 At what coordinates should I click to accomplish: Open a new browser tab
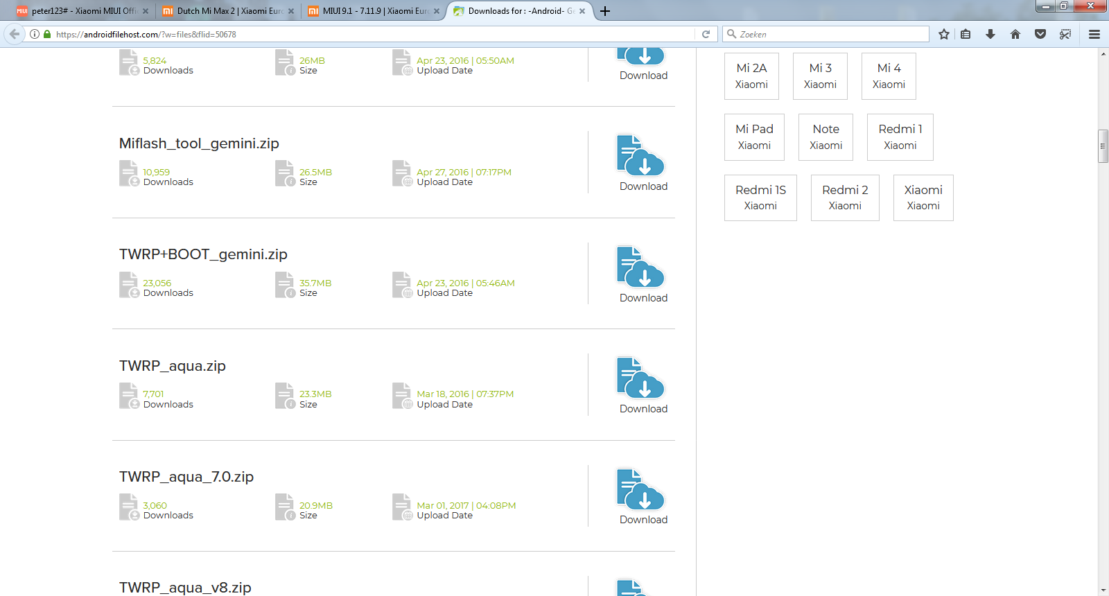605,11
